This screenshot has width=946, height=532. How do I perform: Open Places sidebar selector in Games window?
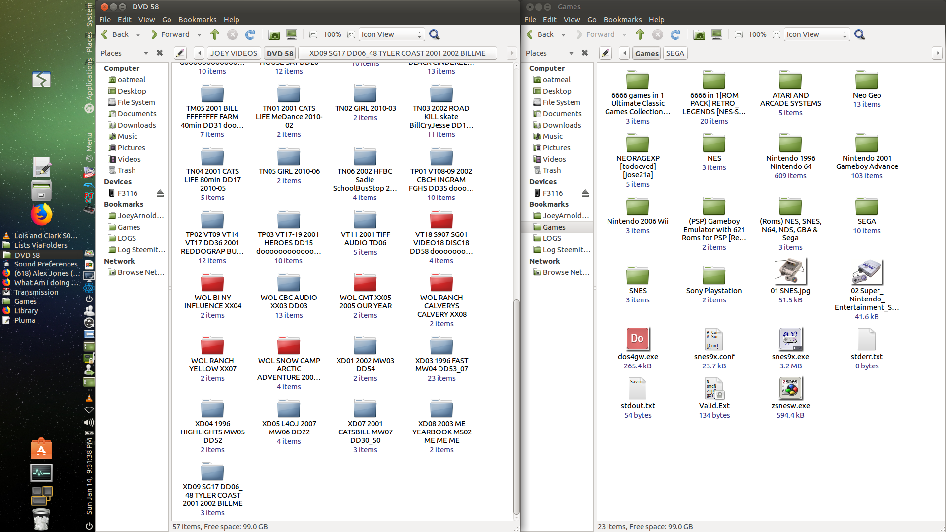coord(549,53)
